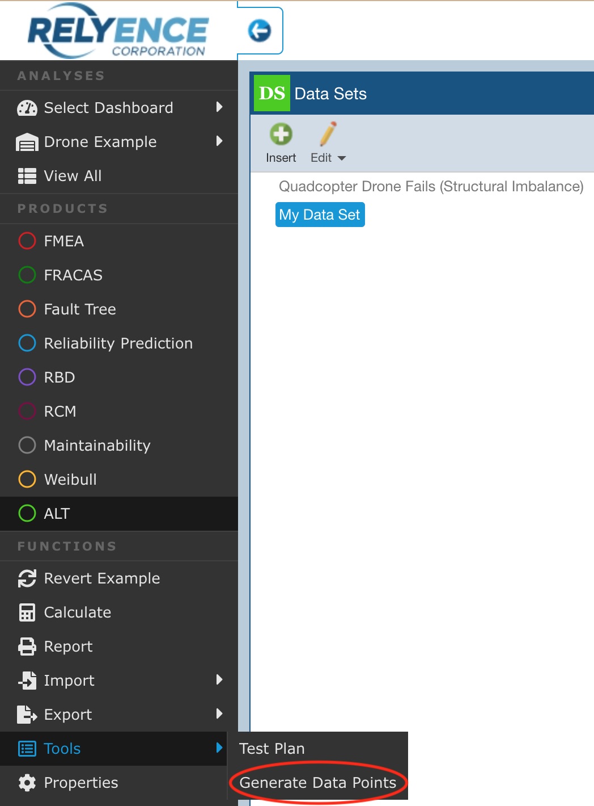This screenshot has width=594, height=806.
Task: Click the green DS Data Sets icon
Action: pyautogui.click(x=271, y=93)
